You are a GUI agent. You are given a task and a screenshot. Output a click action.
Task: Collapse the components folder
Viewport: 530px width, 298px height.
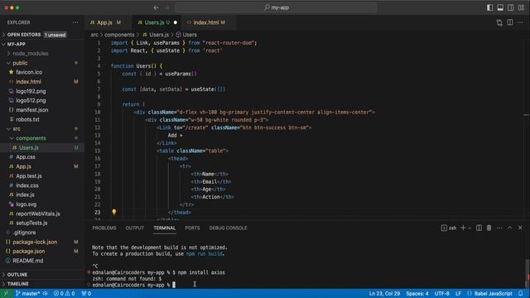[x=31, y=138]
